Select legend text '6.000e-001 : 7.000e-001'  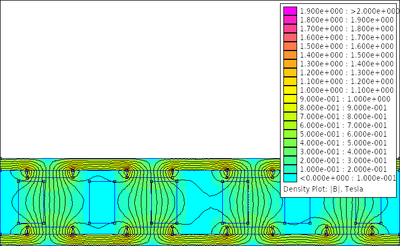343,125
